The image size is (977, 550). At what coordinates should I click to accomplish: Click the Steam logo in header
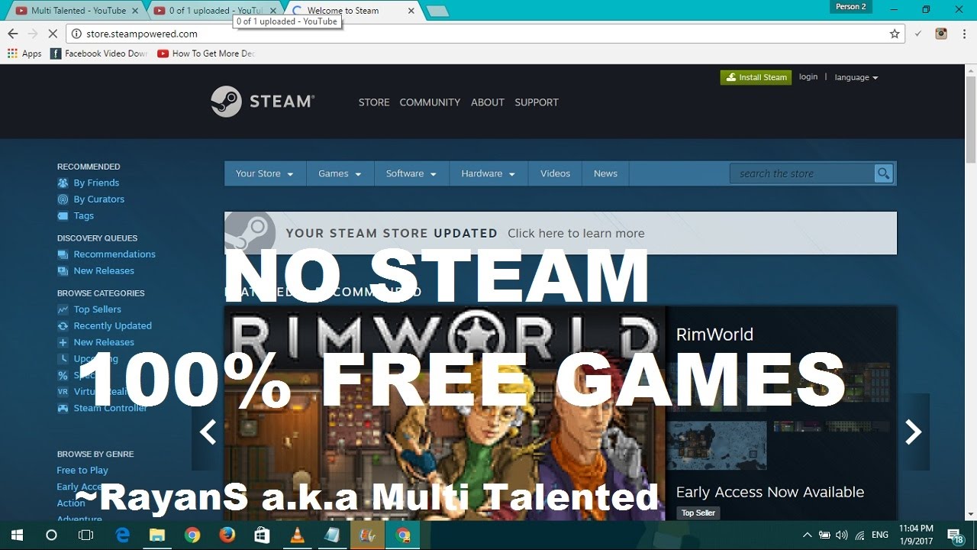pos(263,102)
